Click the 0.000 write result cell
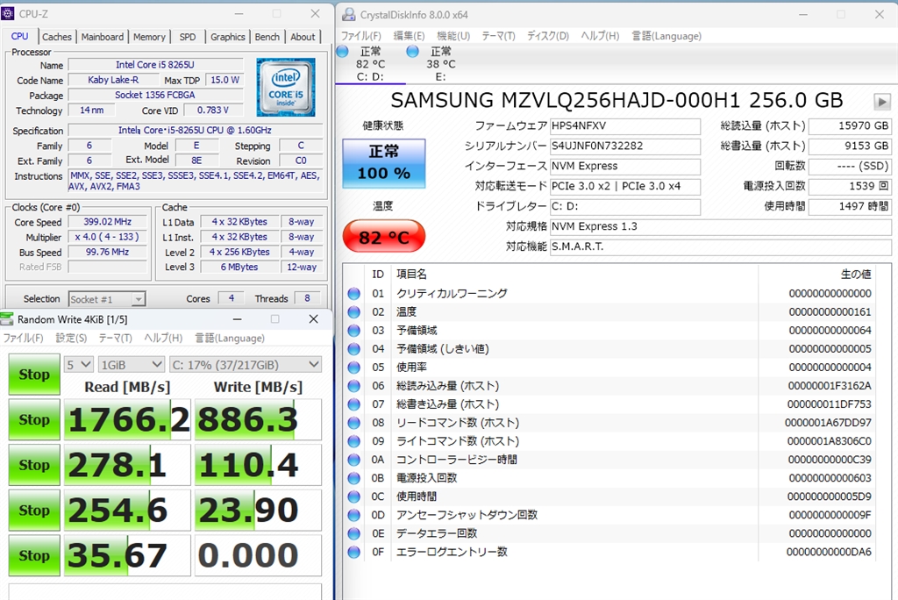The height and width of the screenshot is (600, 898). pyautogui.click(x=259, y=555)
